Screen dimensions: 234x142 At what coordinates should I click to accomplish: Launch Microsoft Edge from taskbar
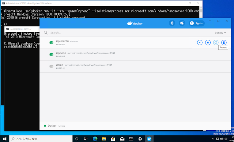point(95,139)
